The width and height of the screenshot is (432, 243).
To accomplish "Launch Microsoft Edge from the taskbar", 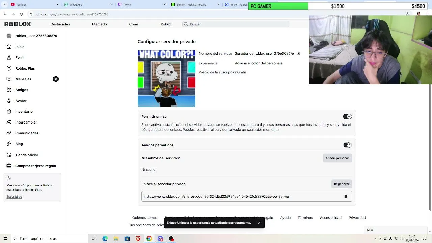I will click(x=105, y=239).
